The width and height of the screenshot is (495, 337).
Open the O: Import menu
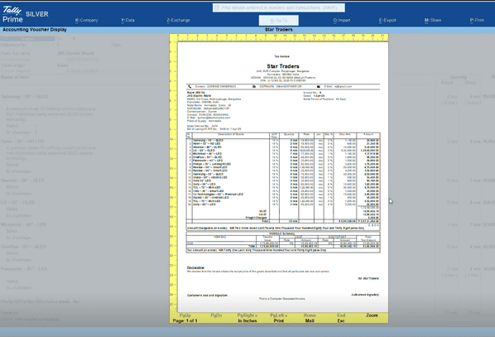[342, 20]
